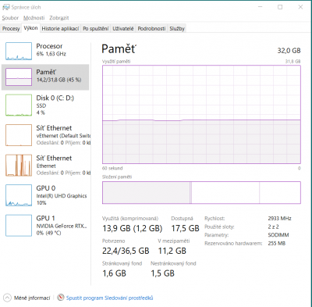Switch to the Procesy tab
Screen dimensions: 312x307
(11, 29)
